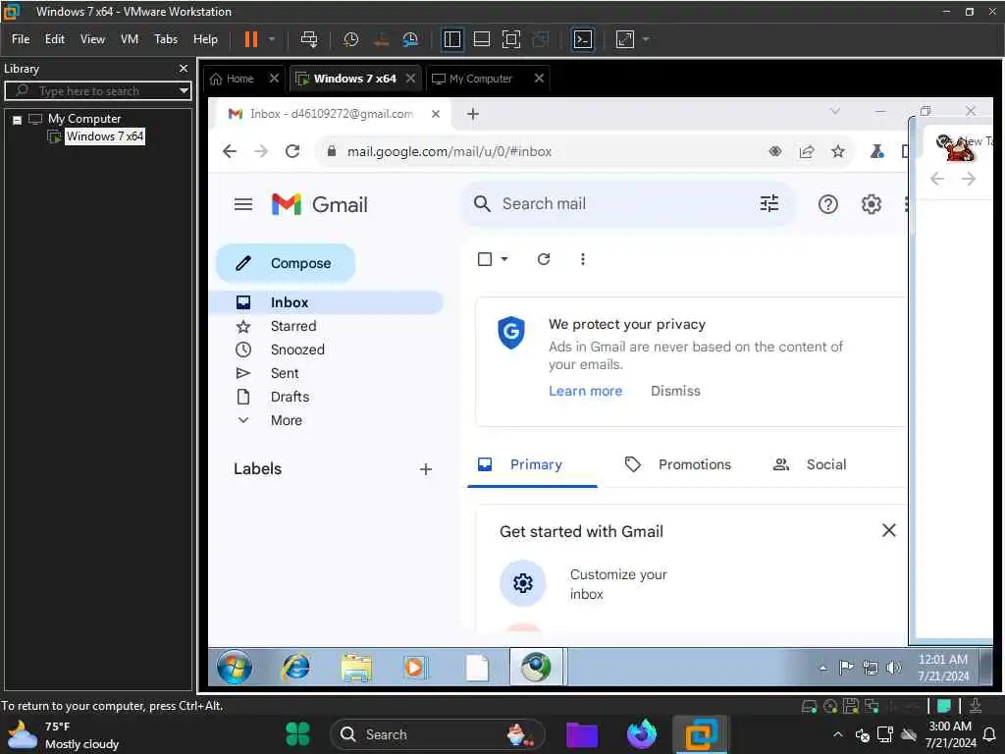The width and height of the screenshot is (1005, 754).
Task: Click the eye tracking-protection icon in address bar
Action: tap(775, 151)
